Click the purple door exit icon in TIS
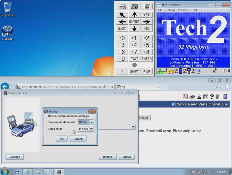This screenshot has height=175, width=232. coord(225,97)
